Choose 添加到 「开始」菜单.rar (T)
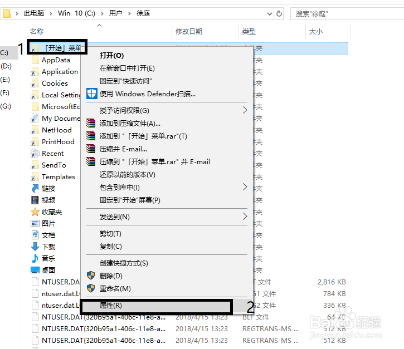The width and height of the screenshot is (404, 349). click(167, 136)
